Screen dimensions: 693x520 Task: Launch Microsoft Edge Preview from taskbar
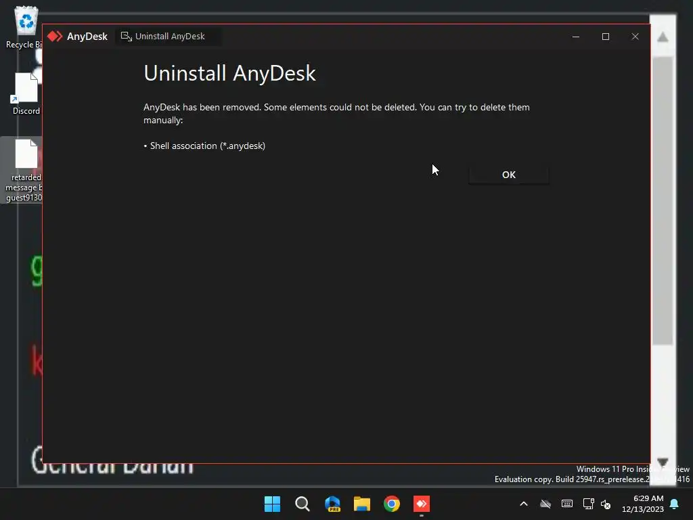click(x=332, y=504)
